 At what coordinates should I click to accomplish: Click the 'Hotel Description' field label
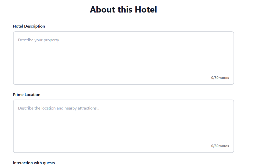pos(29,26)
